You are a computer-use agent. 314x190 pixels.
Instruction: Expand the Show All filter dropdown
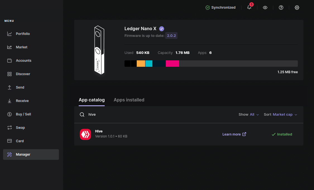click(249, 115)
